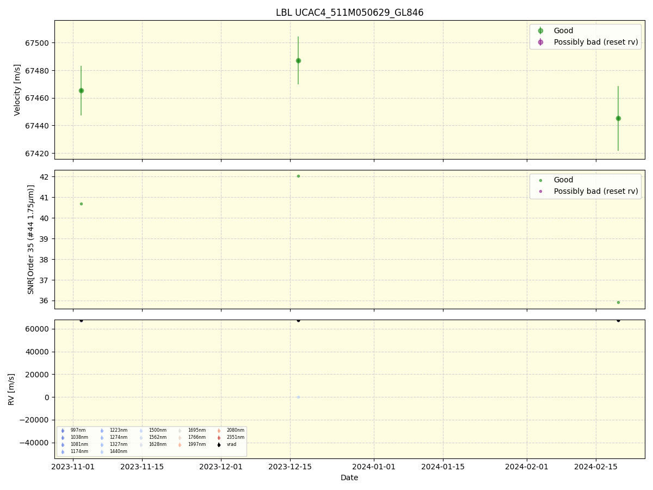Select the black vrad point near 2023-11-01
Viewport: 653px width, 490px height.
[81, 320]
